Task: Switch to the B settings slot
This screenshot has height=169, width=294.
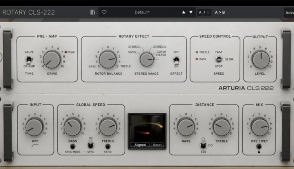Action: click(208, 13)
